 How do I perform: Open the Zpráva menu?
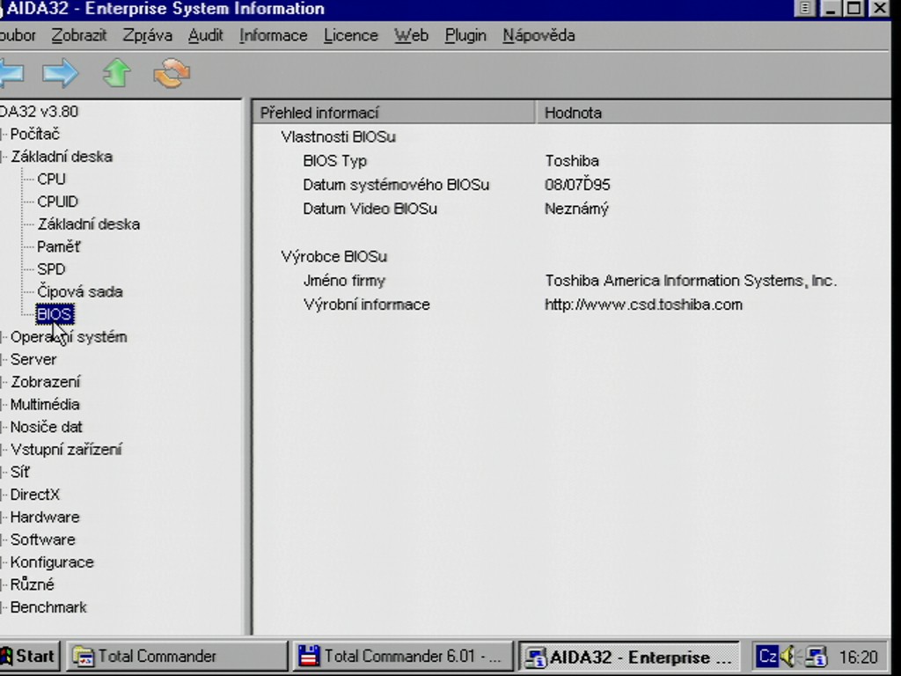coord(147,35)
